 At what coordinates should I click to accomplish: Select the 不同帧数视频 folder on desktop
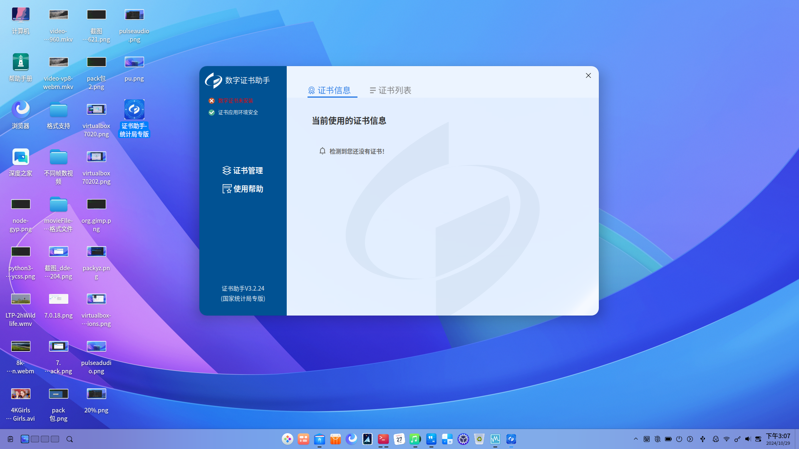pos(58,167)
